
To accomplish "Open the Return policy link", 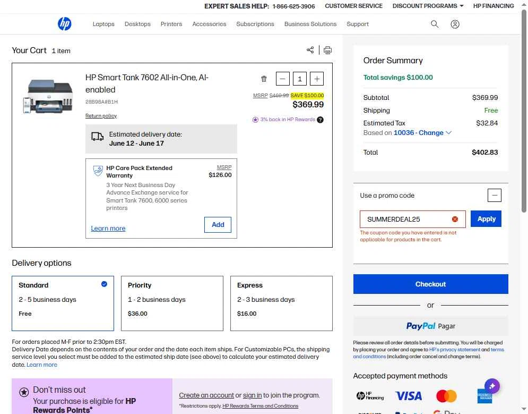I will [101, 116].
